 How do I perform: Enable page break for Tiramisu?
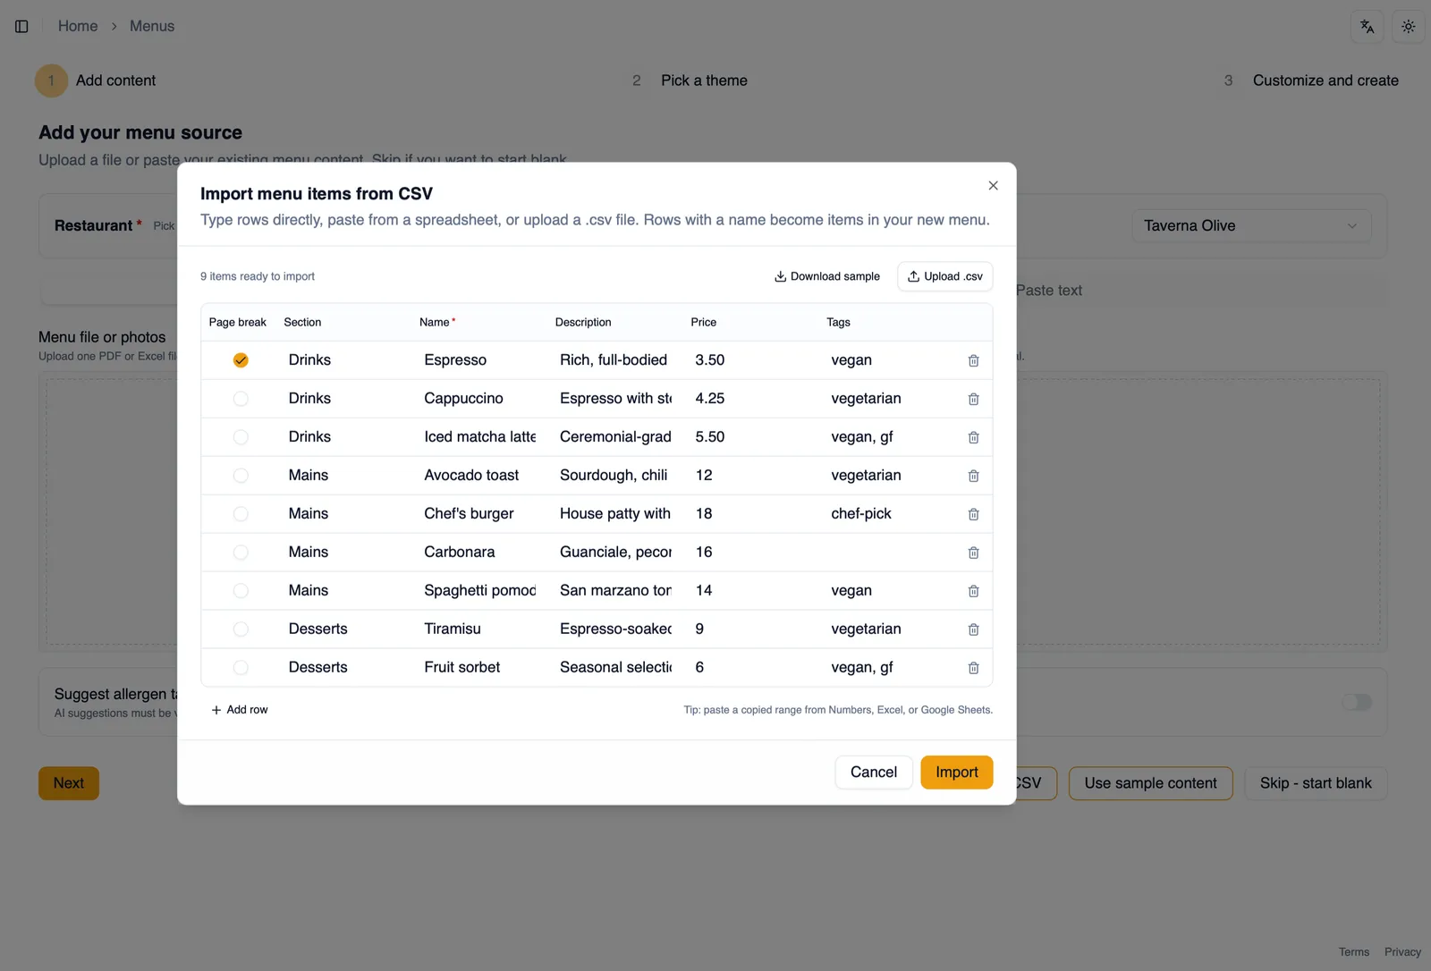click(241, 629)
